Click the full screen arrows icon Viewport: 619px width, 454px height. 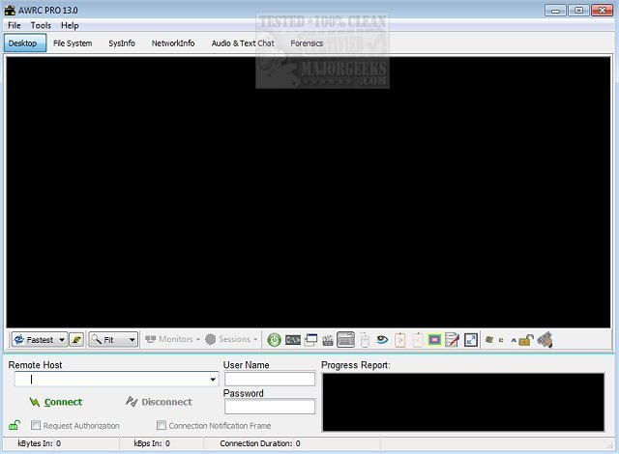tap(471, 340)
